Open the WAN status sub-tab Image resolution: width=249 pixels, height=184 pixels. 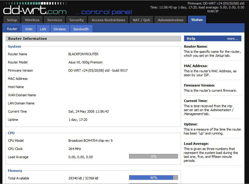(29, 29)
